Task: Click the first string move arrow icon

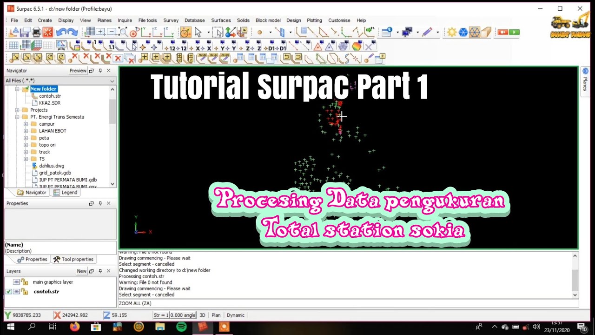Action: 15,59
